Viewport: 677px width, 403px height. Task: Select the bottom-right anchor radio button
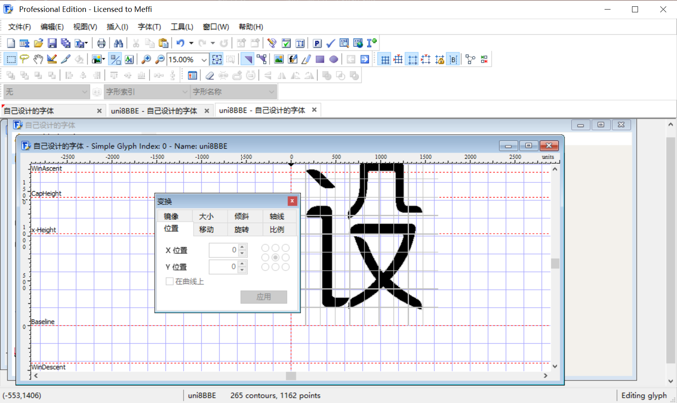pos(285,267)
